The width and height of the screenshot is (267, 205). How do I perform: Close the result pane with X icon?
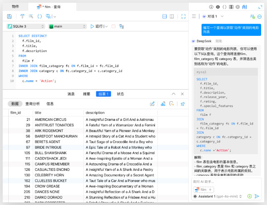[182, 94]
